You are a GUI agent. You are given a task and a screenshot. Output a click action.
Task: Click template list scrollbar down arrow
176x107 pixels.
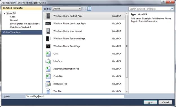tap(127, 92)
